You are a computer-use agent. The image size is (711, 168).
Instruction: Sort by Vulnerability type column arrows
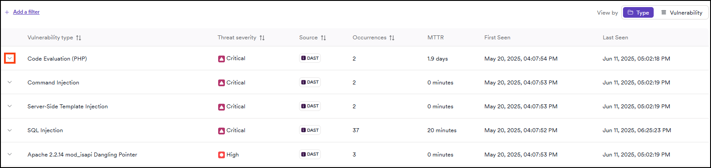(79, 38)
